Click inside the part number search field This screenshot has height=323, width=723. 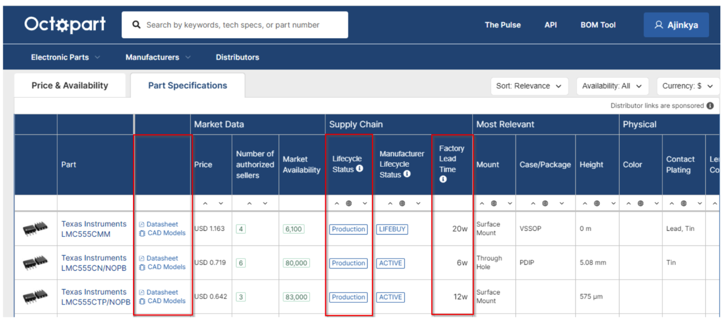234,24
